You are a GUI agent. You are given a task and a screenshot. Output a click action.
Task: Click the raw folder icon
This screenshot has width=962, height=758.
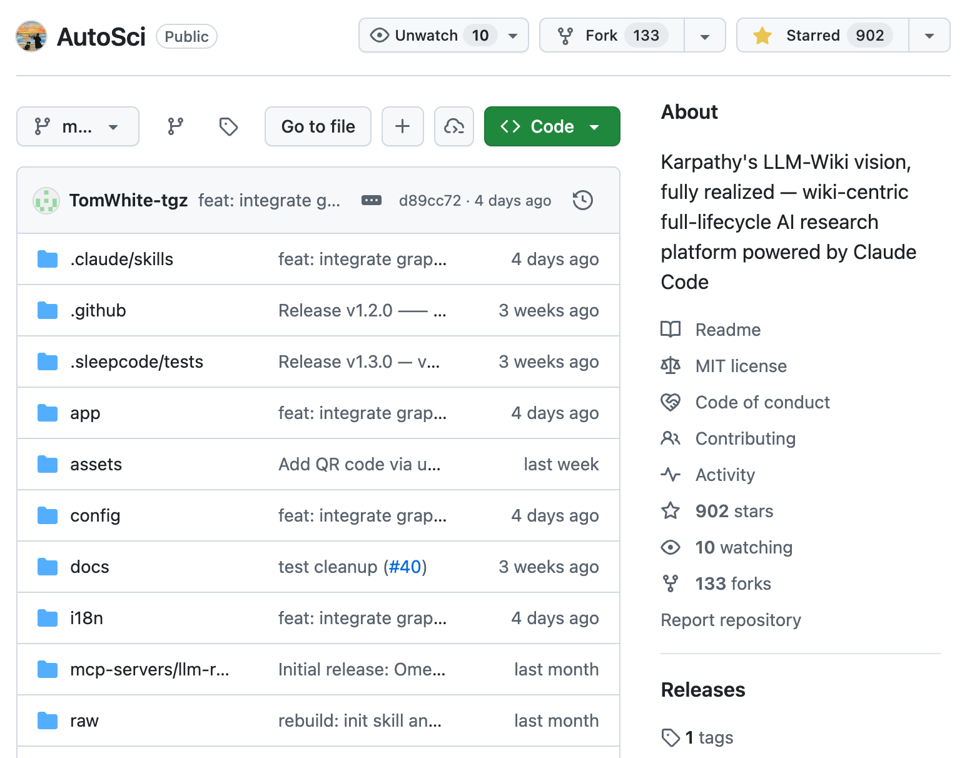tap(48, 720)
